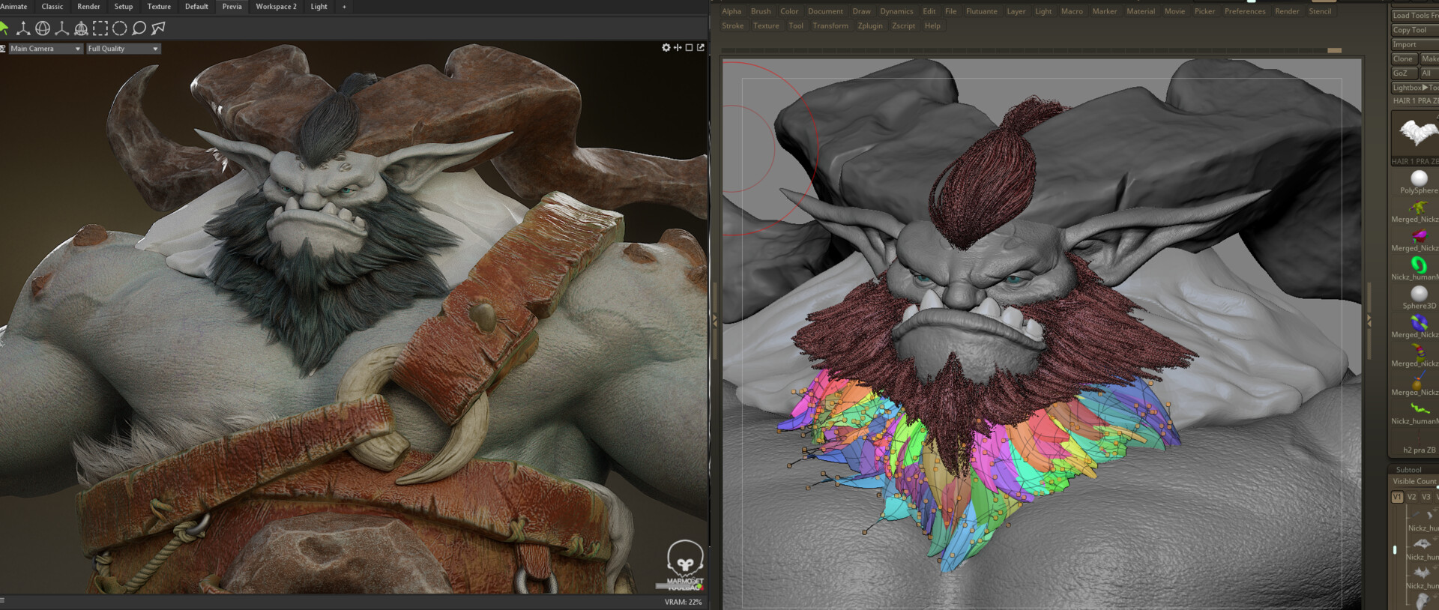1439x610 pixels.
Task: Select the green arrow selection tool in Toolbag
Action: [x=3, y=28]
